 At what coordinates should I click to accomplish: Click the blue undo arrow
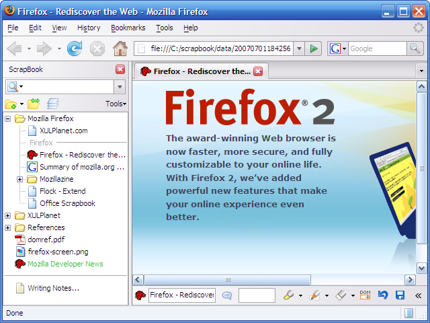point(382,295)
